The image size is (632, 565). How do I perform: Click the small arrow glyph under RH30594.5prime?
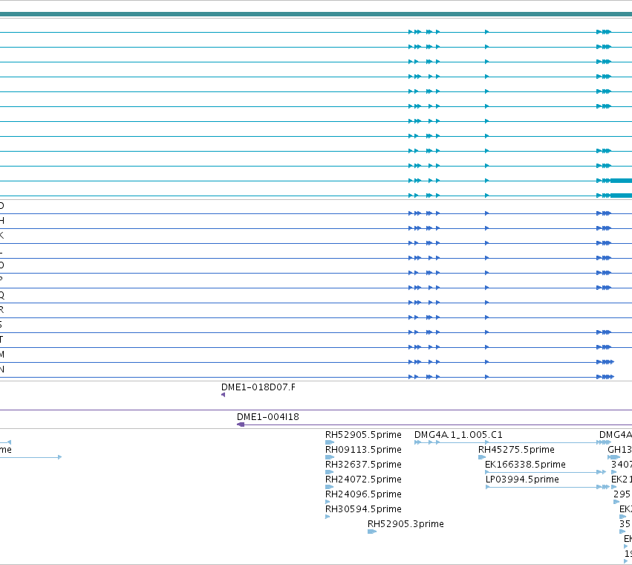[x=328, y=517]
